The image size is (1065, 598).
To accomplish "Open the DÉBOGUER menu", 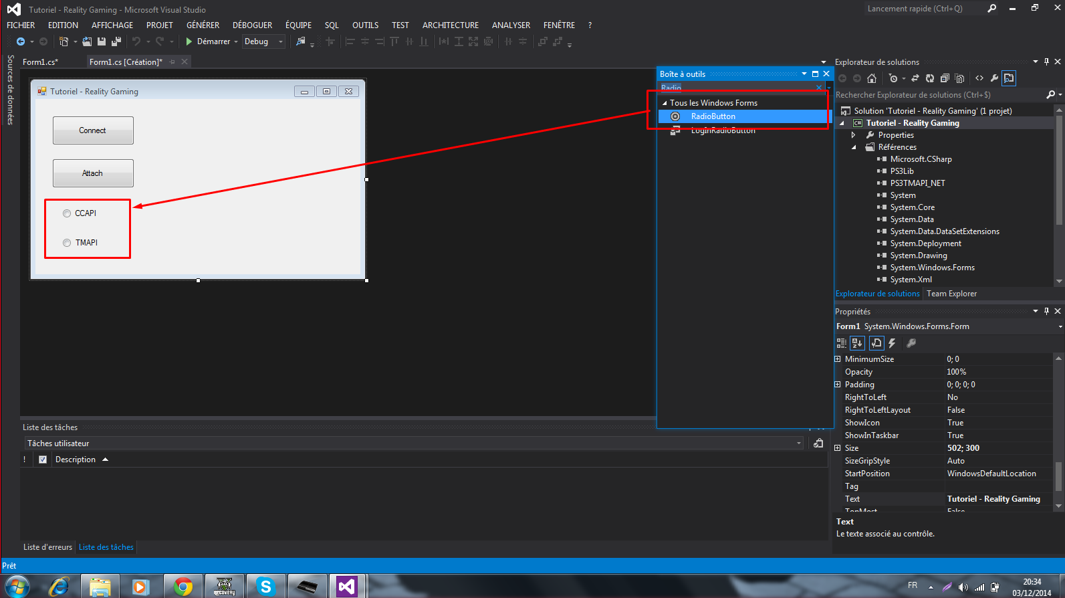I will 252,25.
